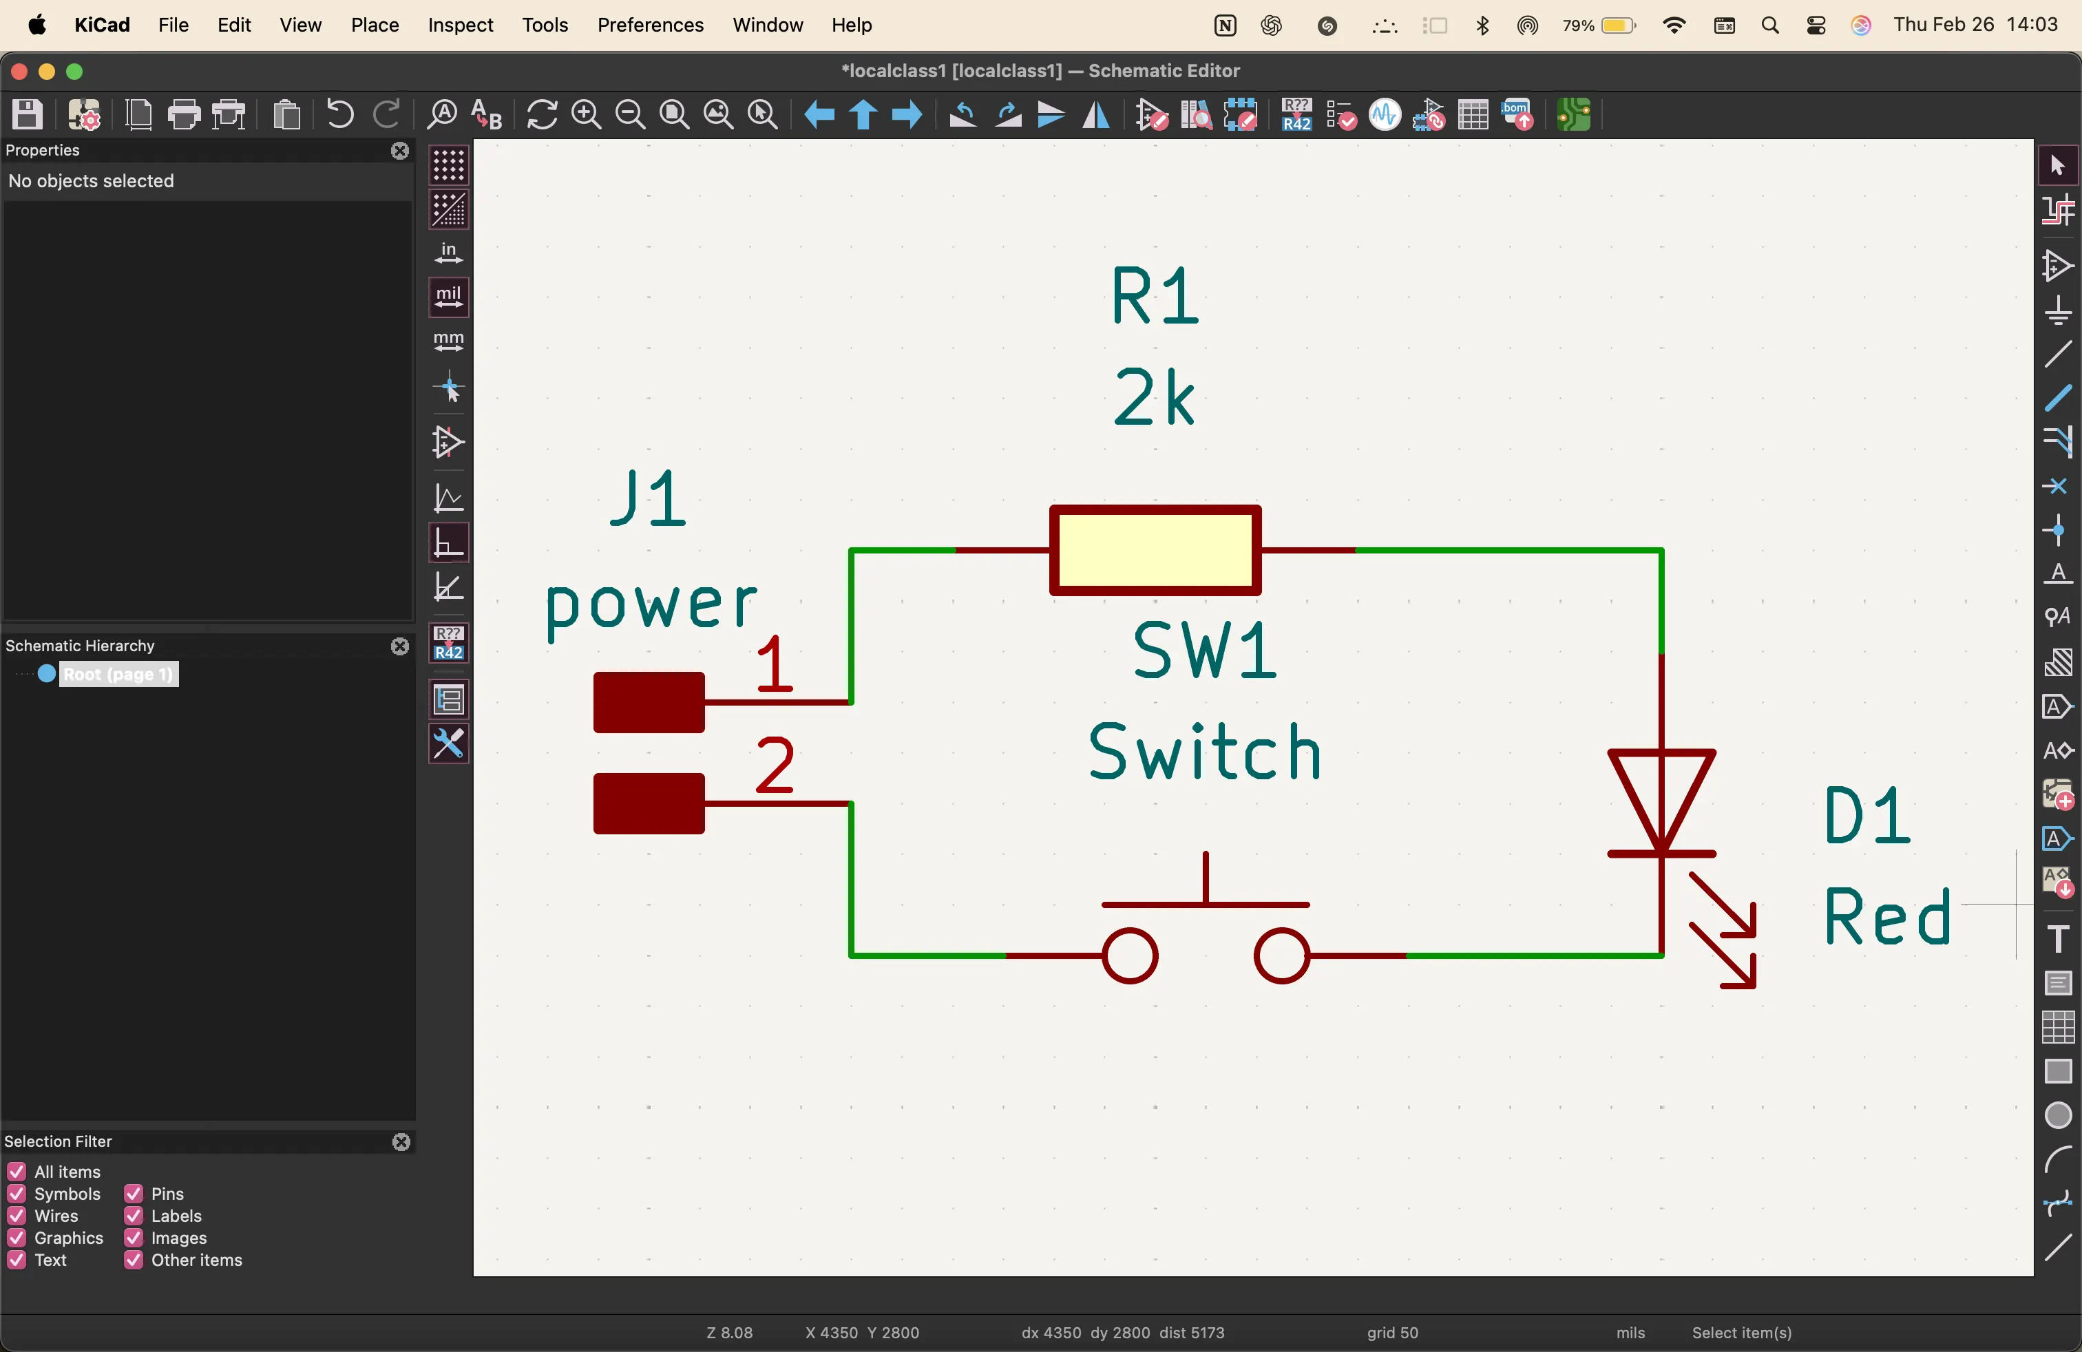The image size is (2082, 1352).
Task: Open the Annotate schematic (R42) tool
Action: (x=1296, y=114)
